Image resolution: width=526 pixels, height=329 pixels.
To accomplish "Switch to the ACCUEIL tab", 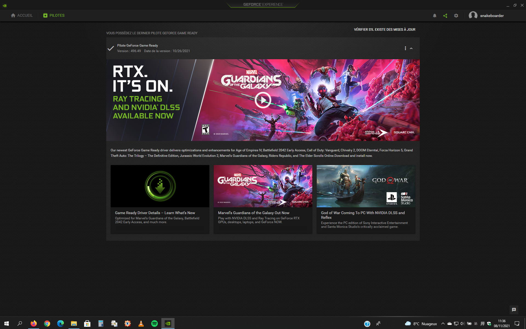I will [x=22, y=15].
